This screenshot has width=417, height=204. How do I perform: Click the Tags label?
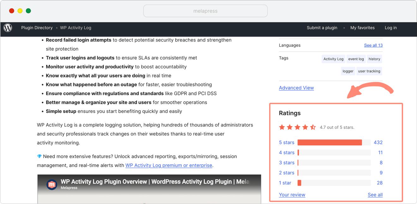tap(284, 58)
